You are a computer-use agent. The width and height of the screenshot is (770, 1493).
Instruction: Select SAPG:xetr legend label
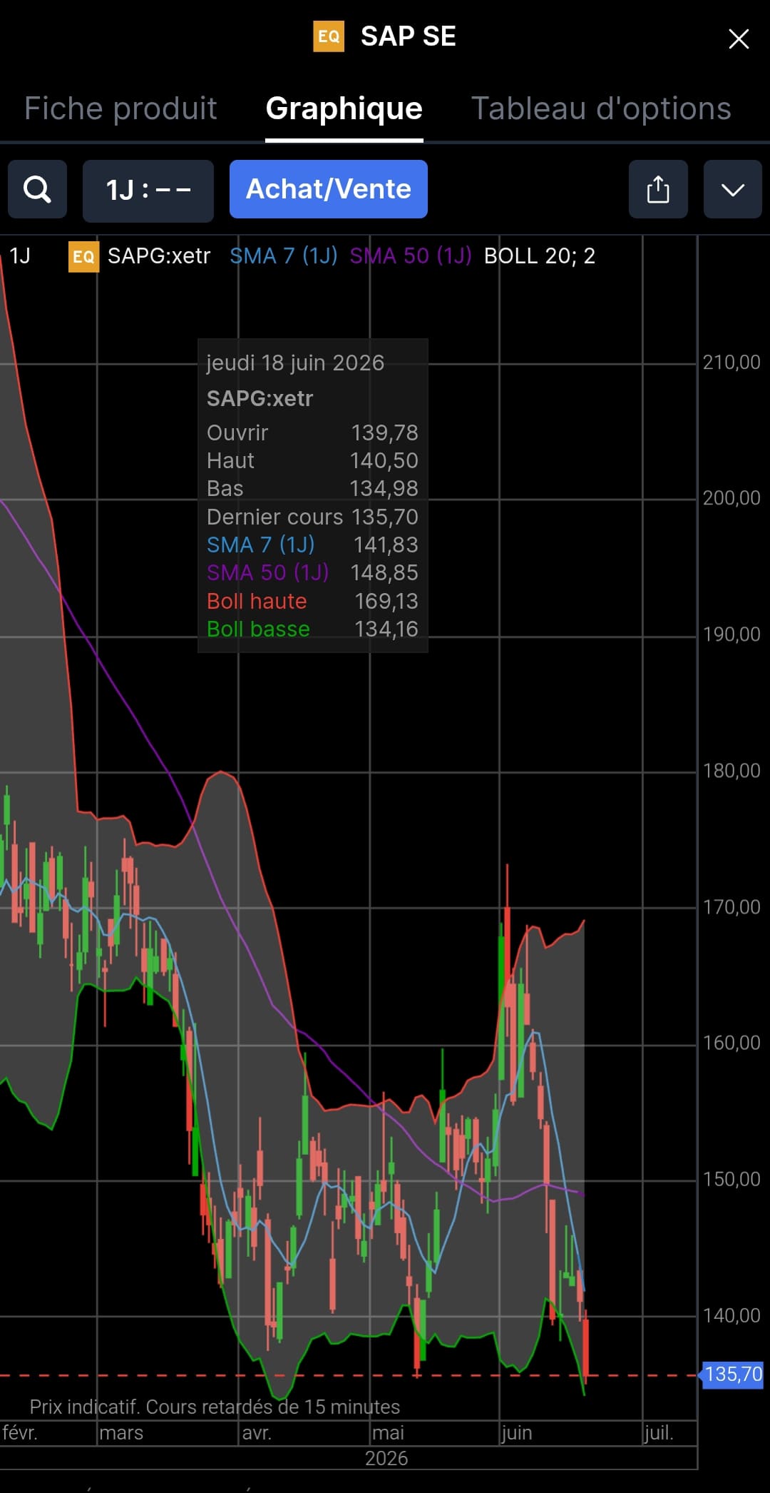pyautogui.click(x=159, y=255)
